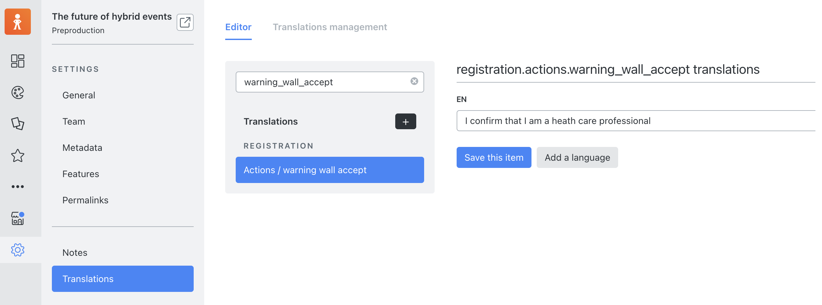Screen dimensions: 822x305
Task: Open the palette design icon
Action: tap(18, 92)
